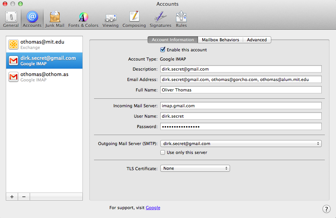Click the User Name field
Image resolution: width=336 pixels, height=218 pixels.
241,116
